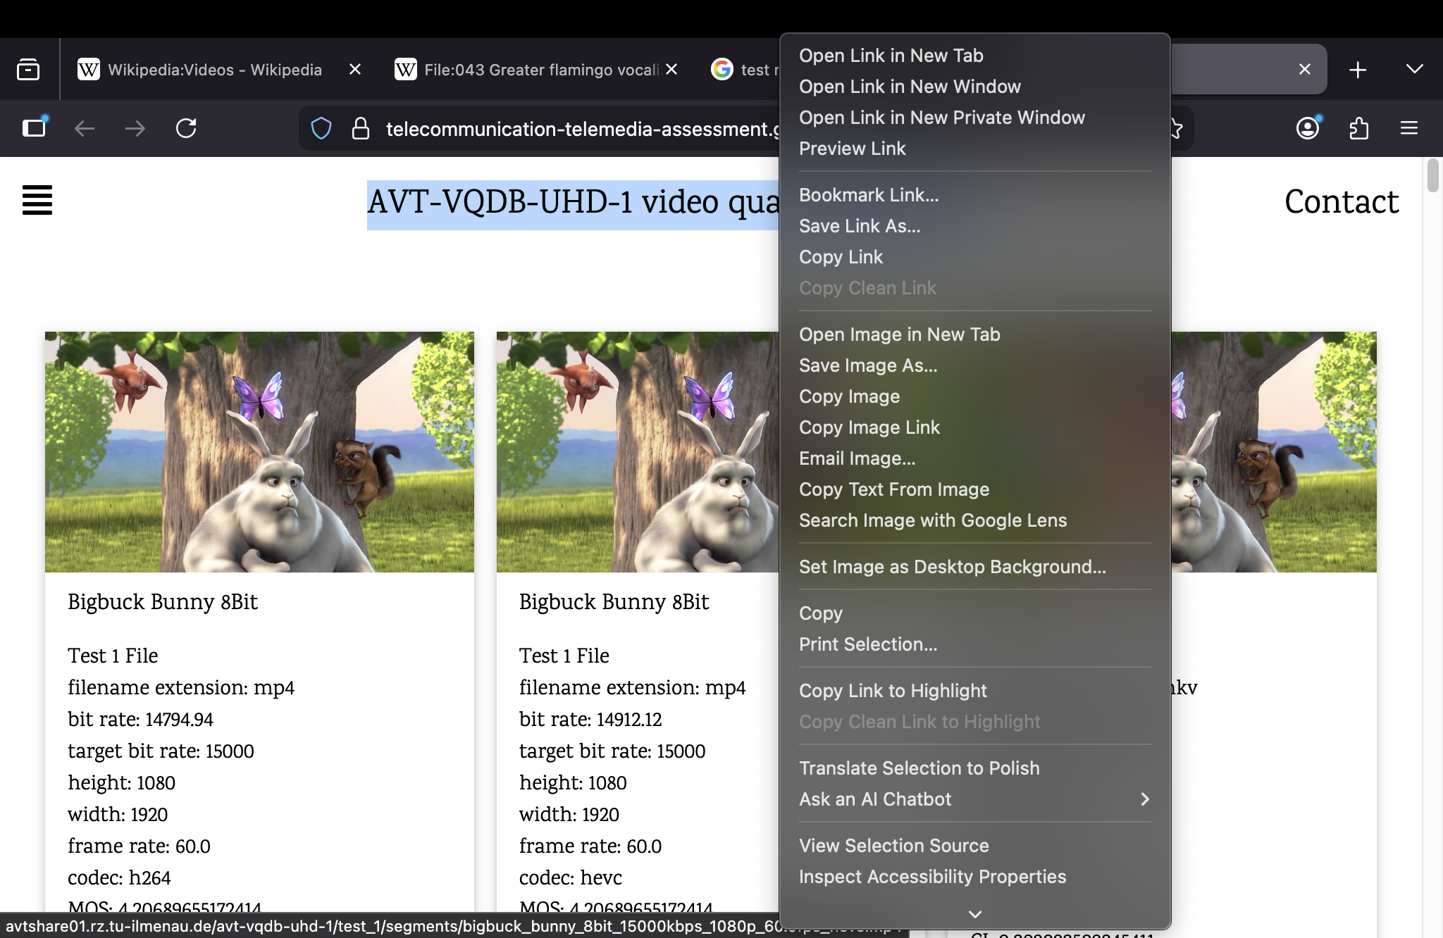Open the page's hamburger navigation menu
The width and height of the screenshot is (1443, 938).
pyautogui.click(x=37, y=200)
